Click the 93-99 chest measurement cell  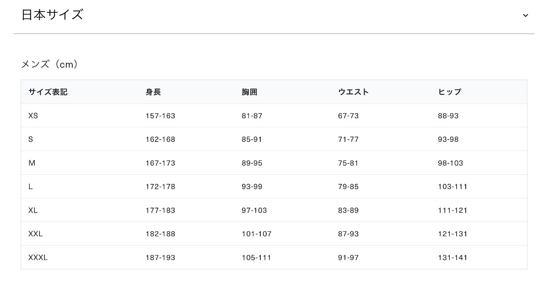click(x=252, y=187)
